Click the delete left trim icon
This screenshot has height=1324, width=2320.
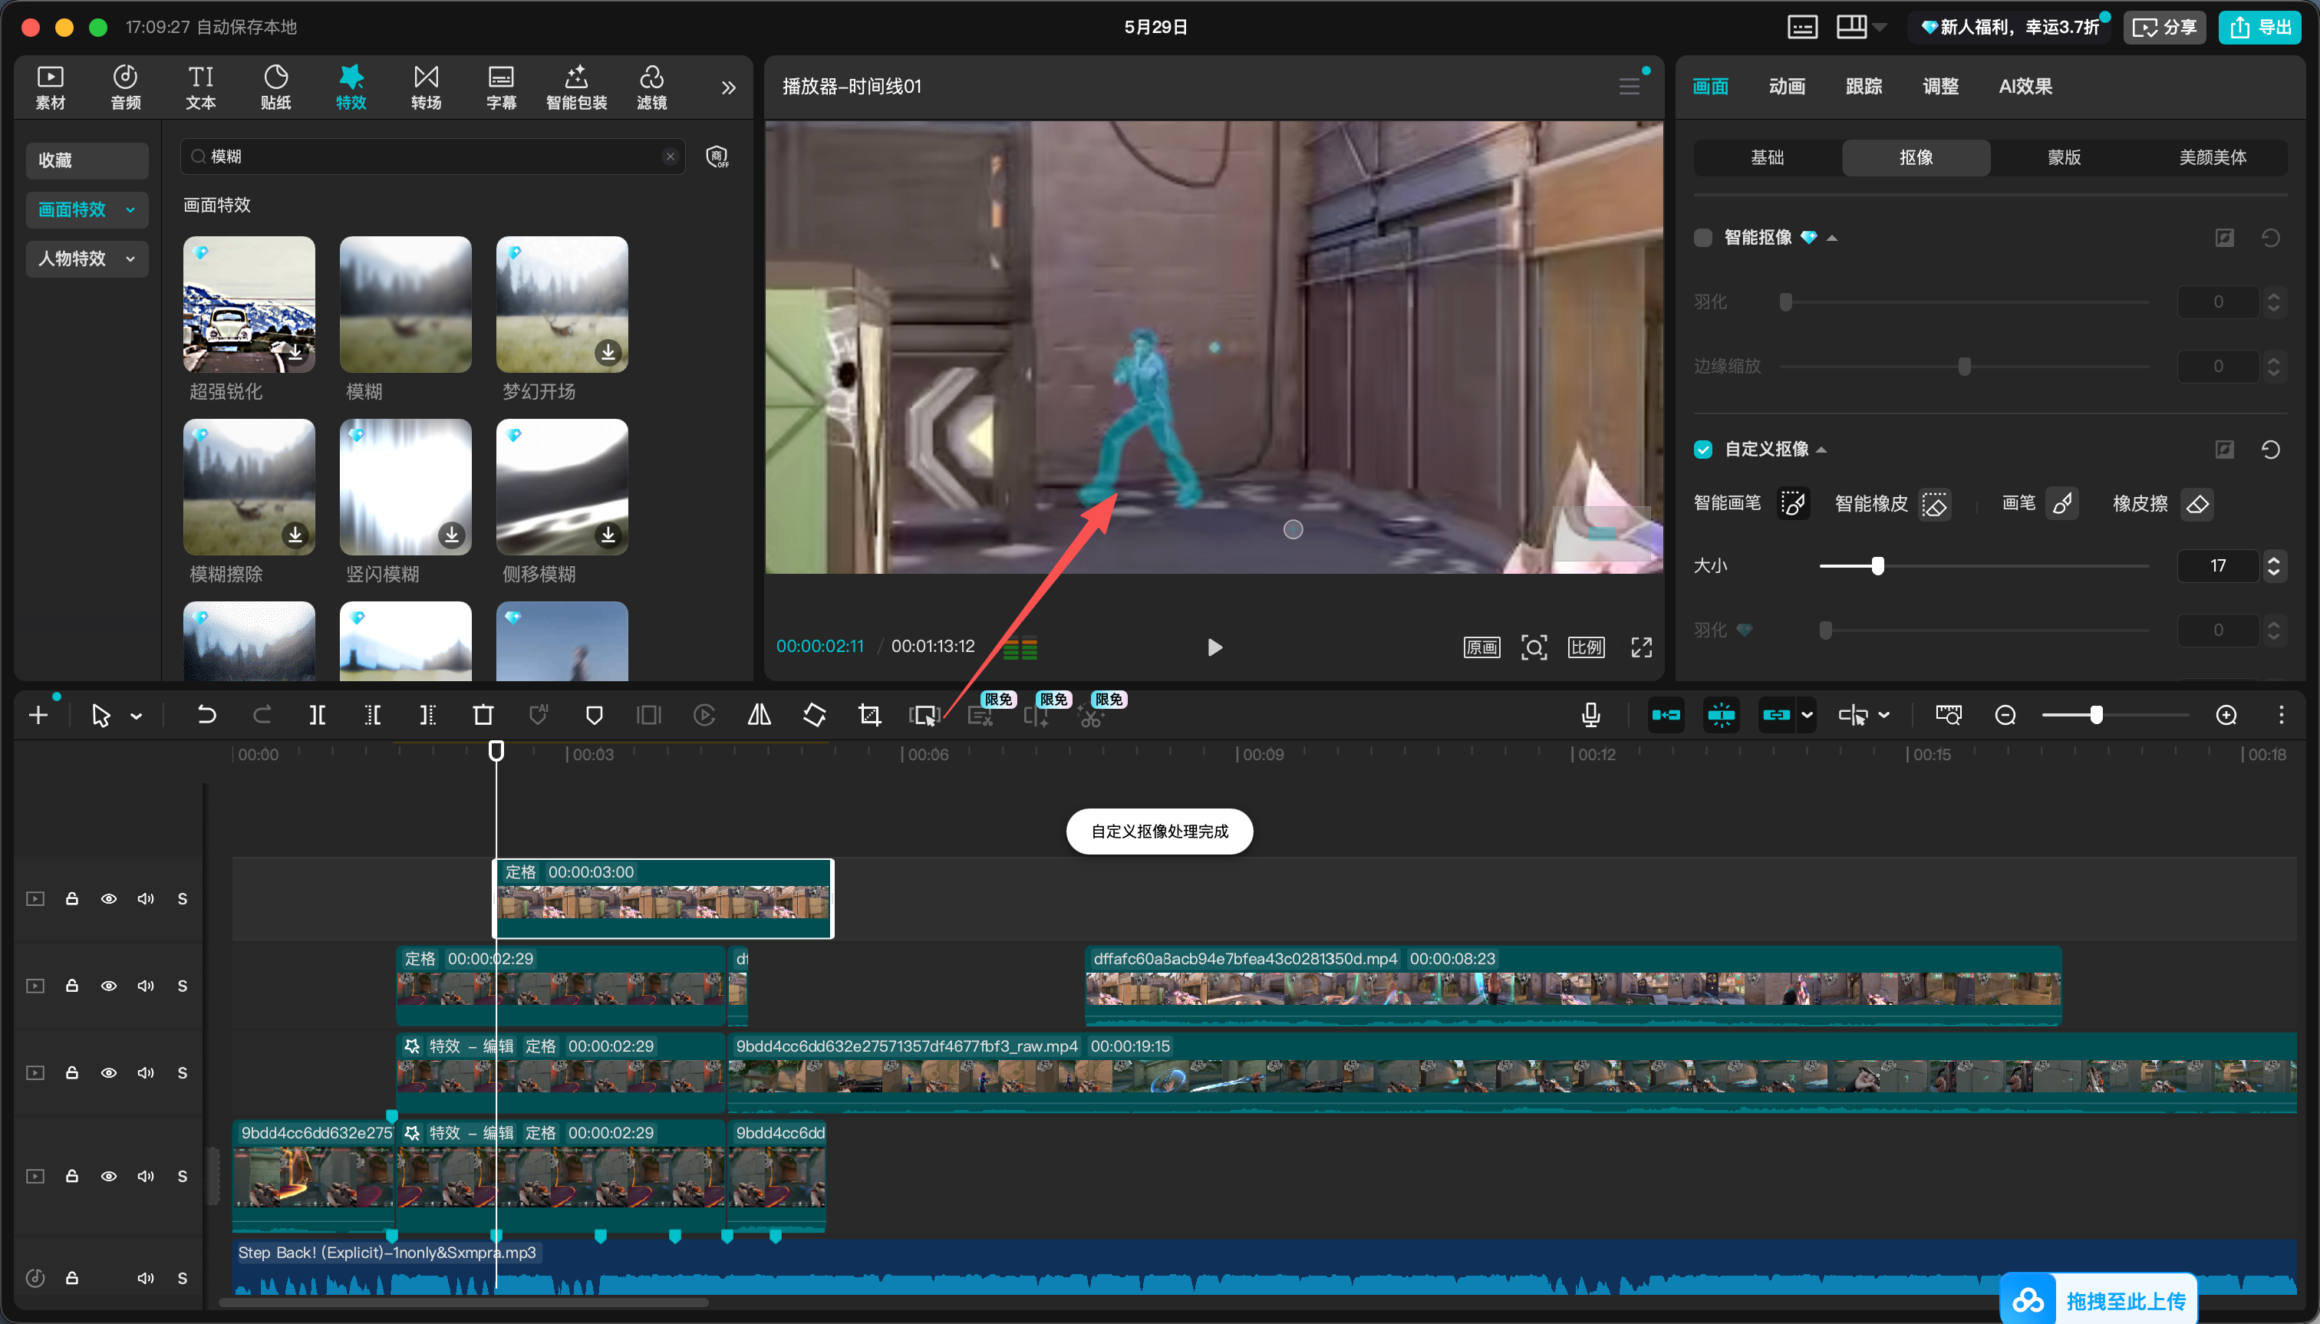click(373, 716)
